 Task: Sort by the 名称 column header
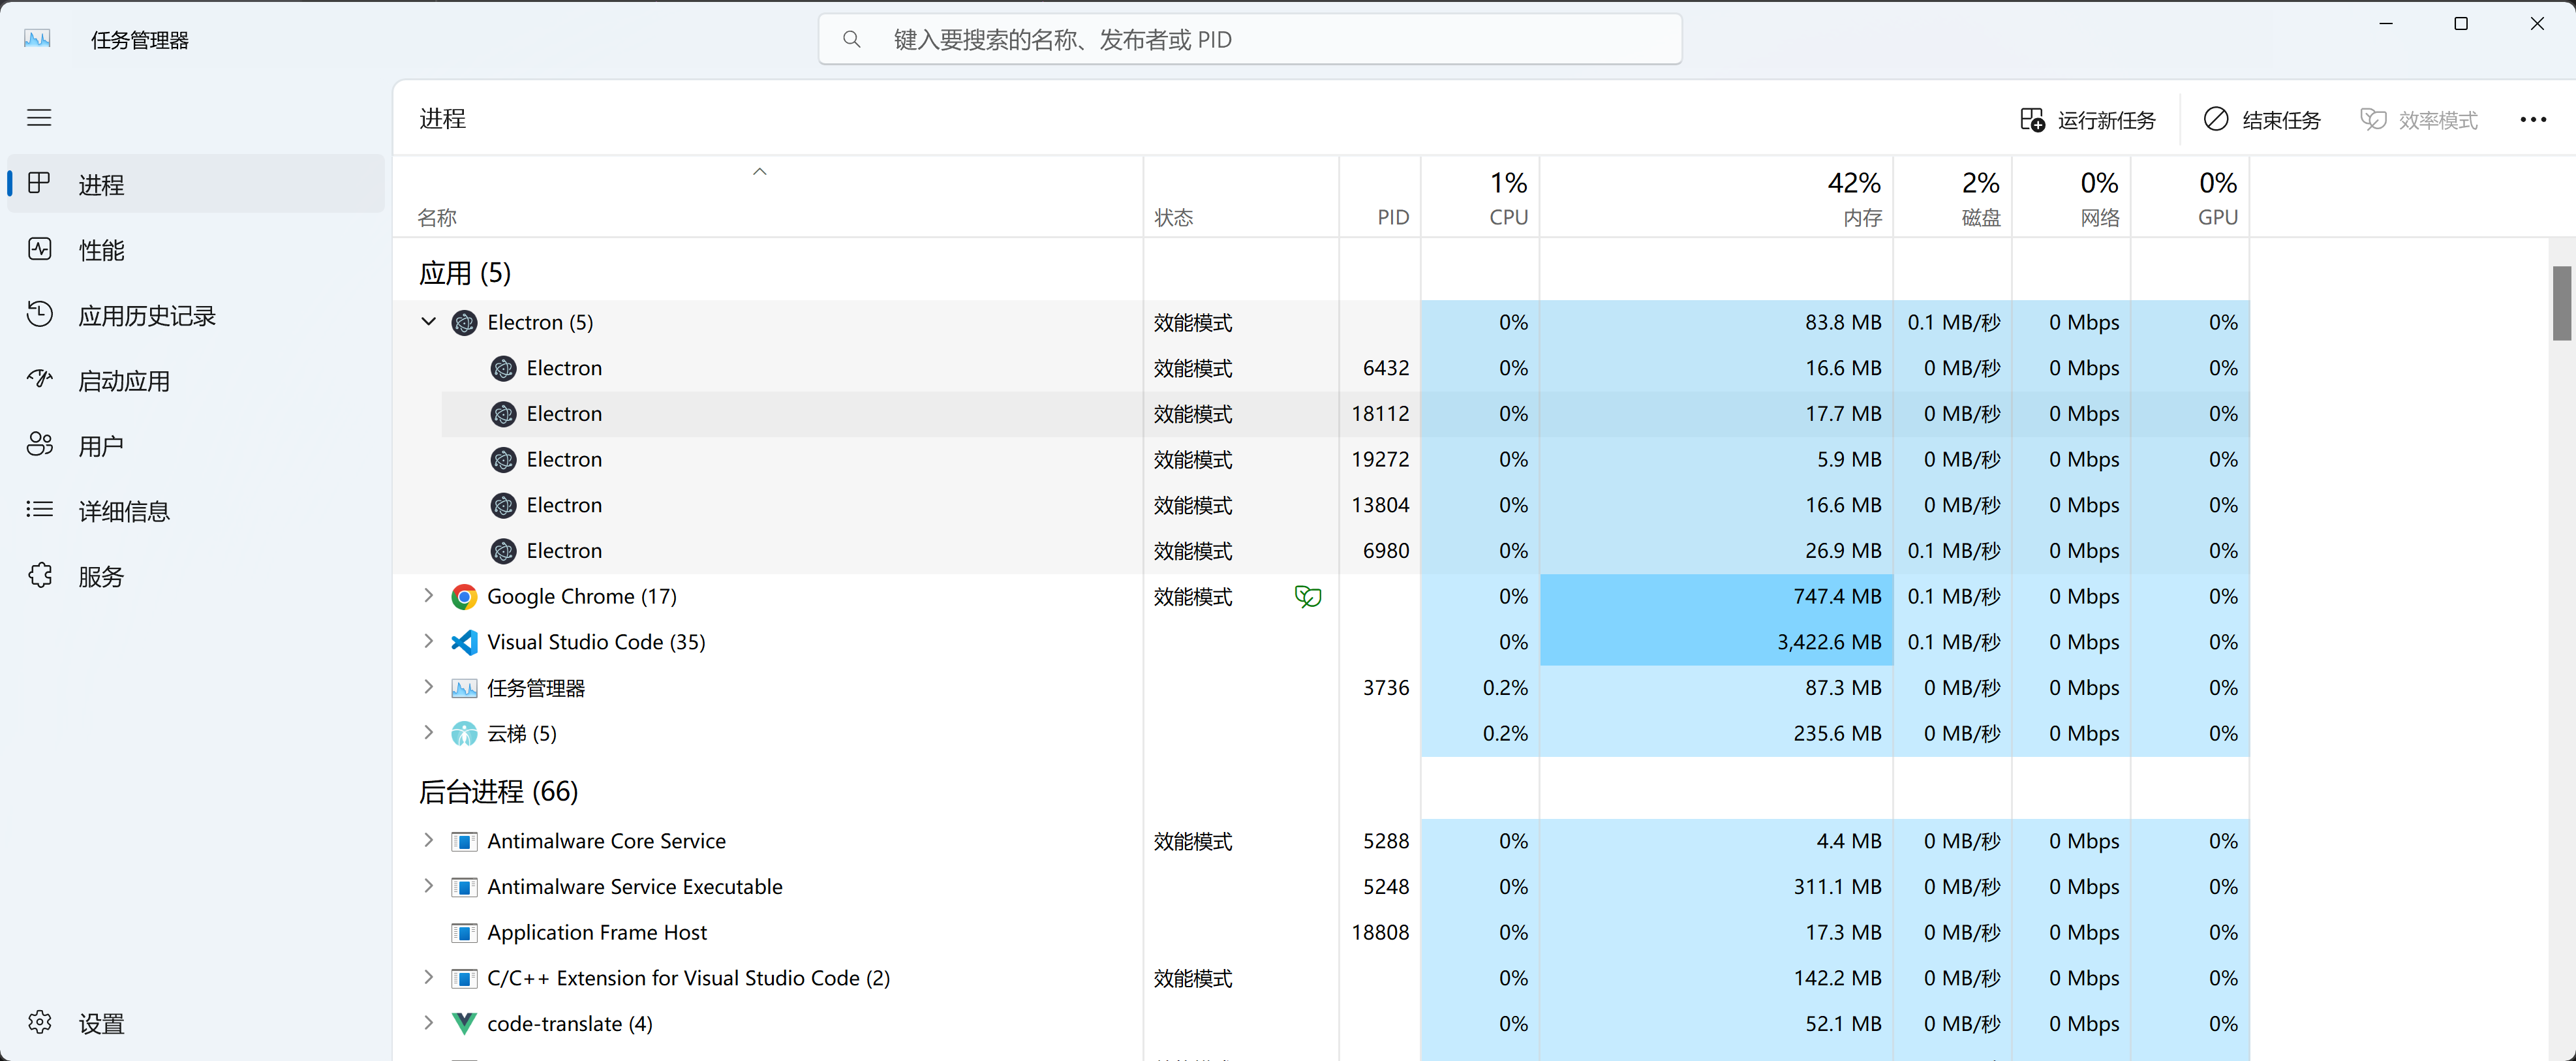[x=768, y=197]
